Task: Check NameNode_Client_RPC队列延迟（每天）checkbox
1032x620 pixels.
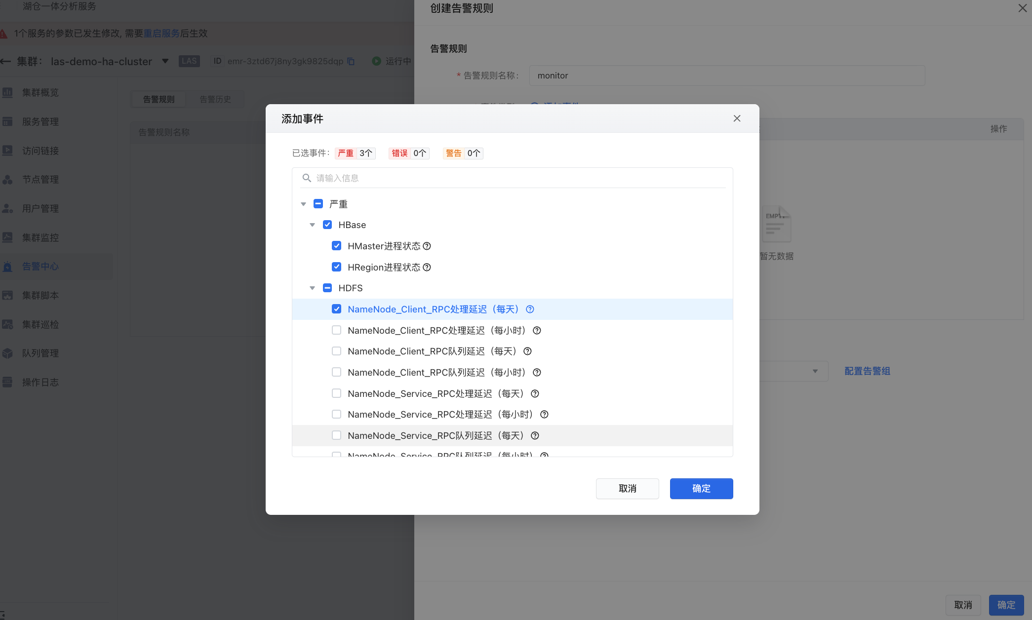Action: click(336, 351)
